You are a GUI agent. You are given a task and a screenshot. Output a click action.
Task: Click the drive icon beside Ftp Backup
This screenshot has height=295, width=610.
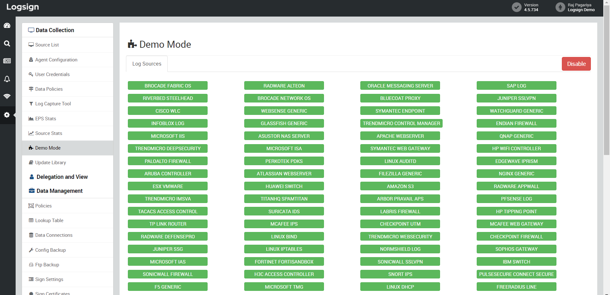click(31, 265)
